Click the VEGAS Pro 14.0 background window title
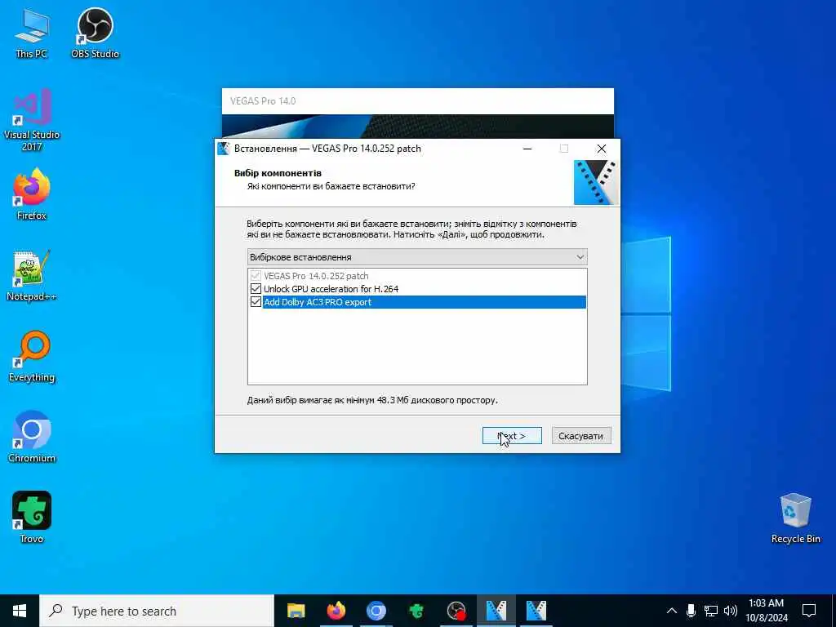 tap(263, 101)
